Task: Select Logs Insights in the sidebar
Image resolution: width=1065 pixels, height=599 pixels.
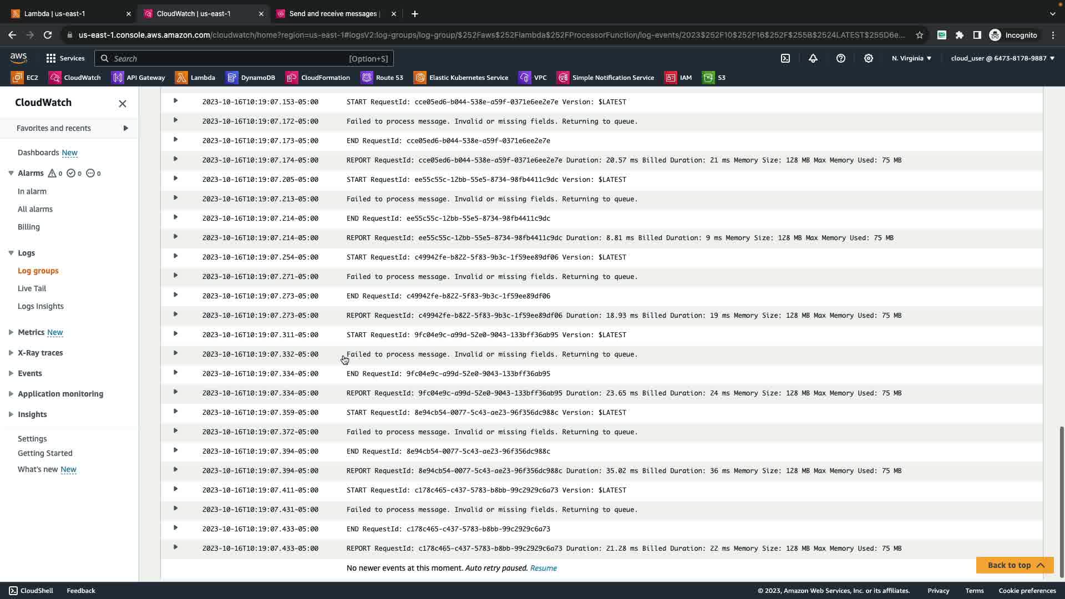Action: (40, 306)
